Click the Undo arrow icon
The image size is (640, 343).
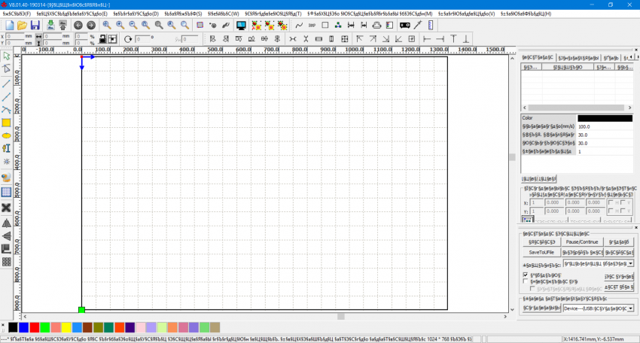coord(78,25)
